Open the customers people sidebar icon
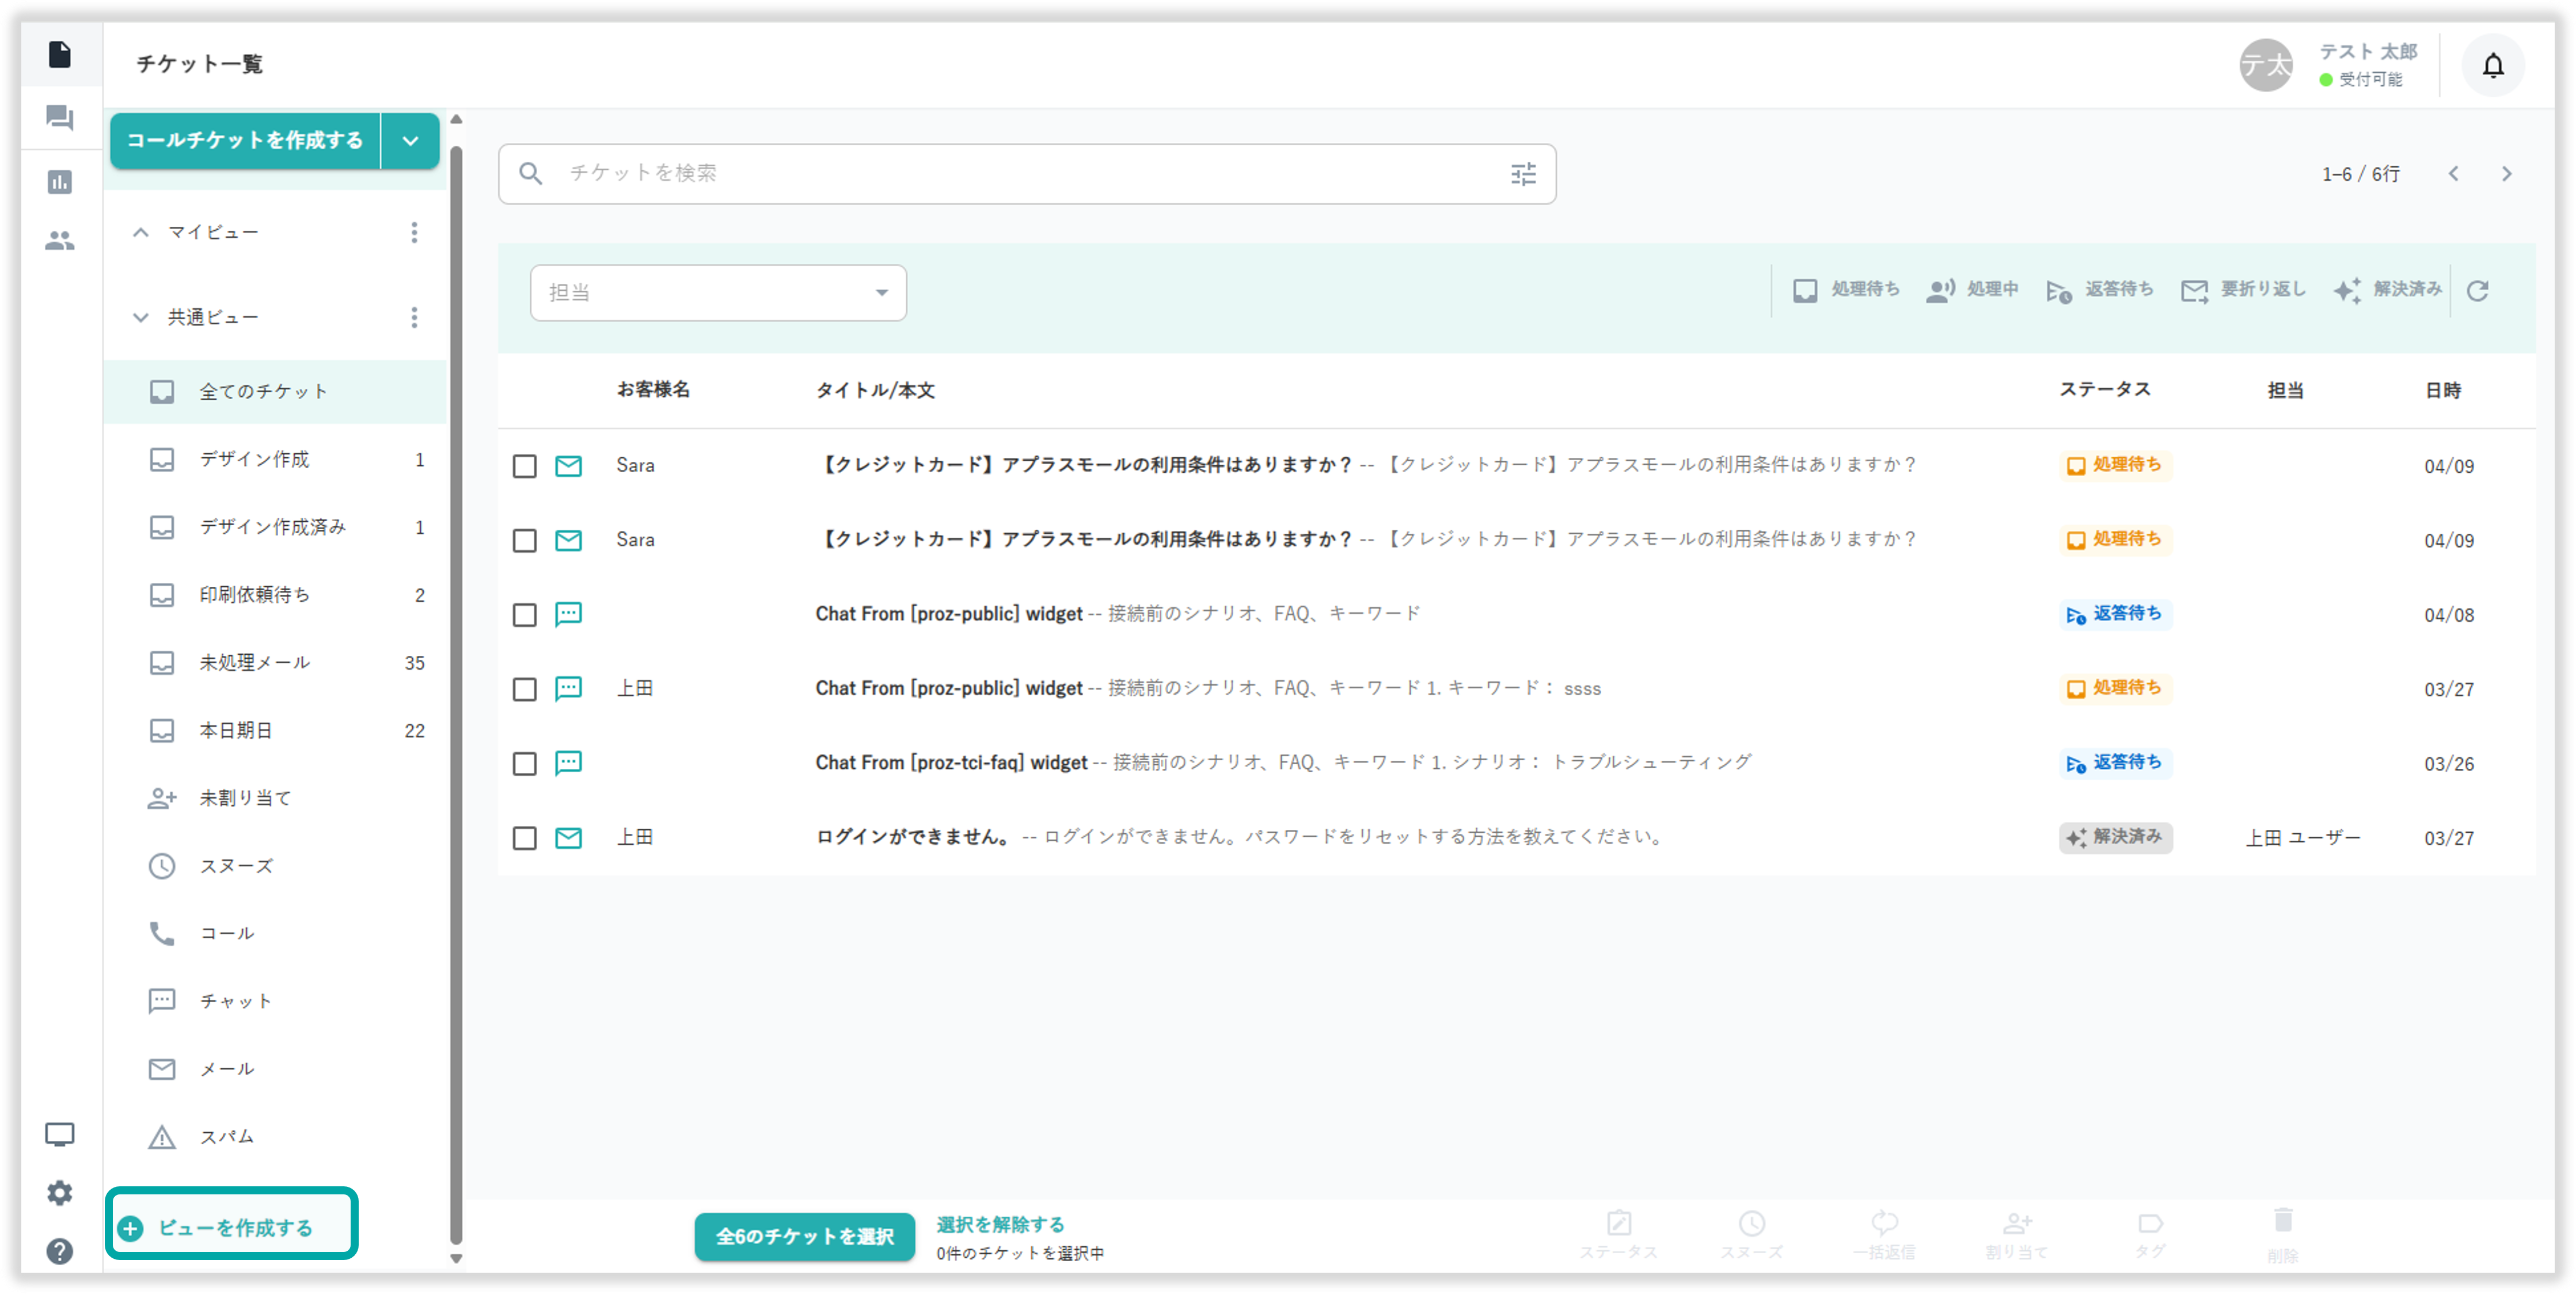This screenshot has height=1294, width=2576. 60,241
